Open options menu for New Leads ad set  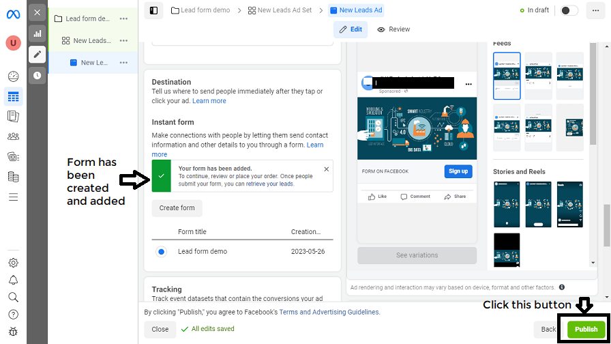(x=123, y=41)
